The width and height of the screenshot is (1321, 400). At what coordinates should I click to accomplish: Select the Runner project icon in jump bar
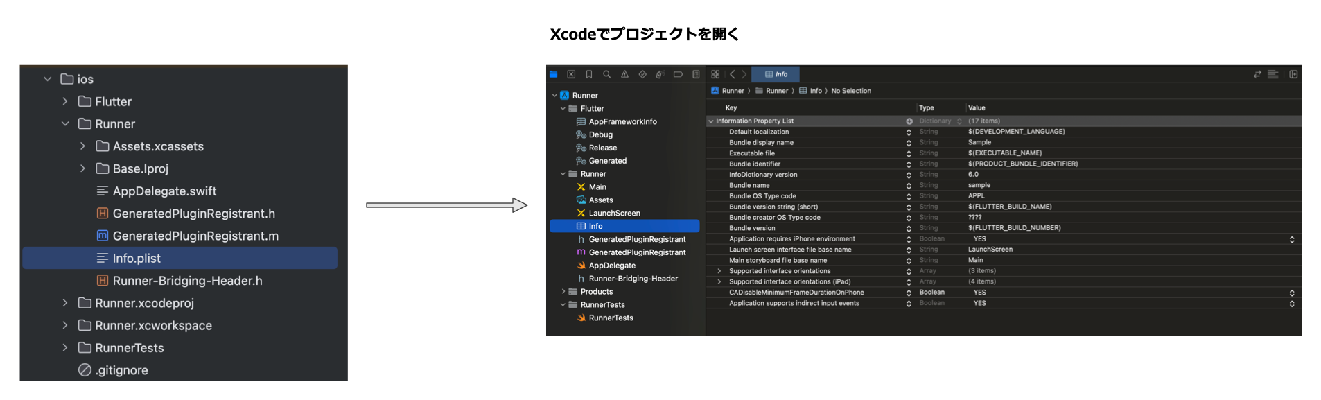coord(715,91)
